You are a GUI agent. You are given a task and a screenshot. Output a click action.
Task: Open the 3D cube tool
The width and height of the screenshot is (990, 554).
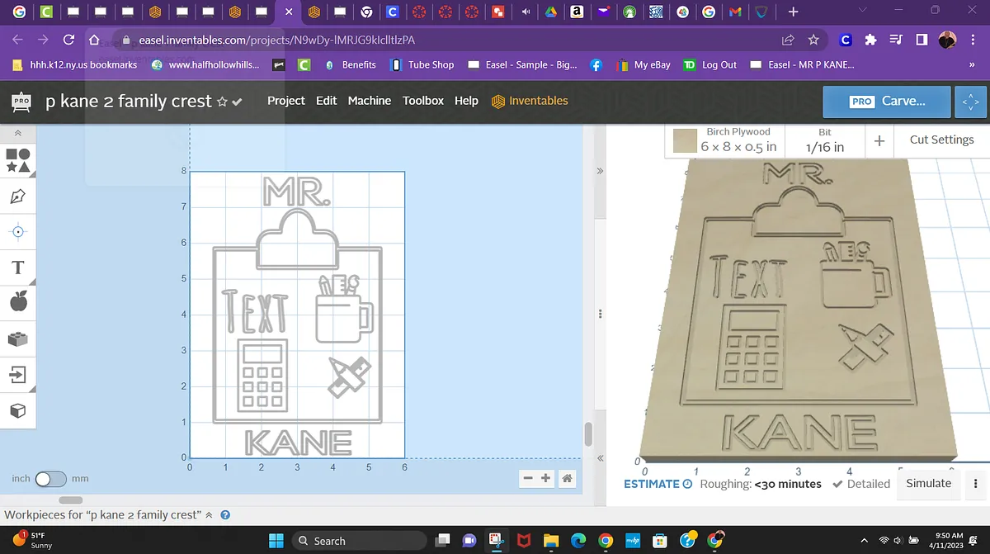coord(18,410)
